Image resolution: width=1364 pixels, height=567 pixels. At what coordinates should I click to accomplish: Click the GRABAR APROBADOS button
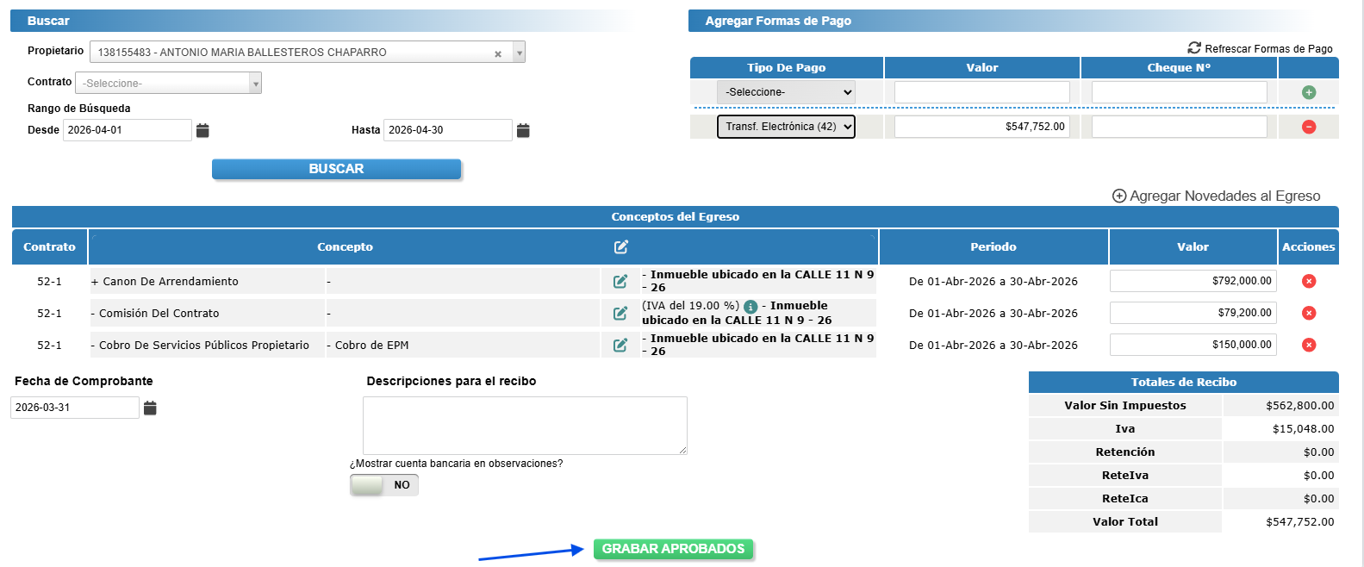coord(673,549)
